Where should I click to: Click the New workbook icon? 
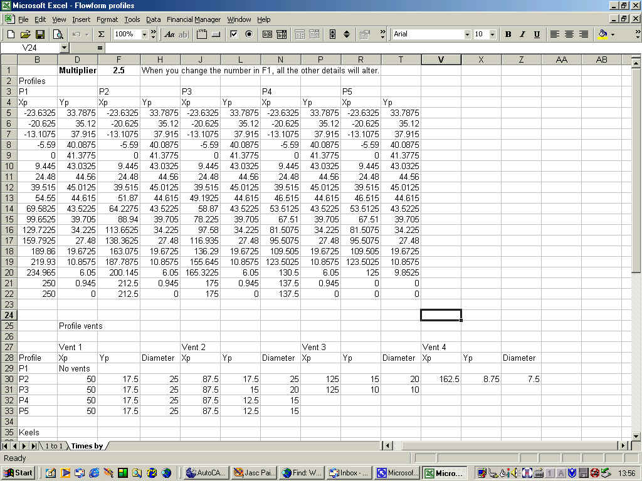coord(11,34)
